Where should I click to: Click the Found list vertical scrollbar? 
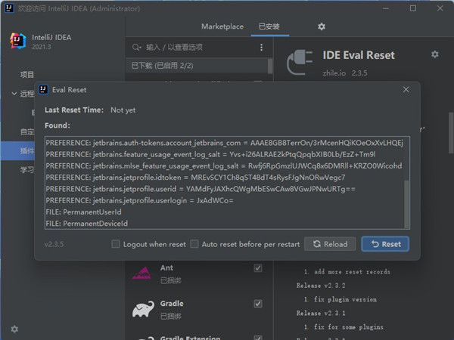tap(407, 204)
